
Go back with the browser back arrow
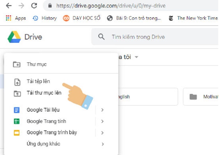click(x=9, y=6)
